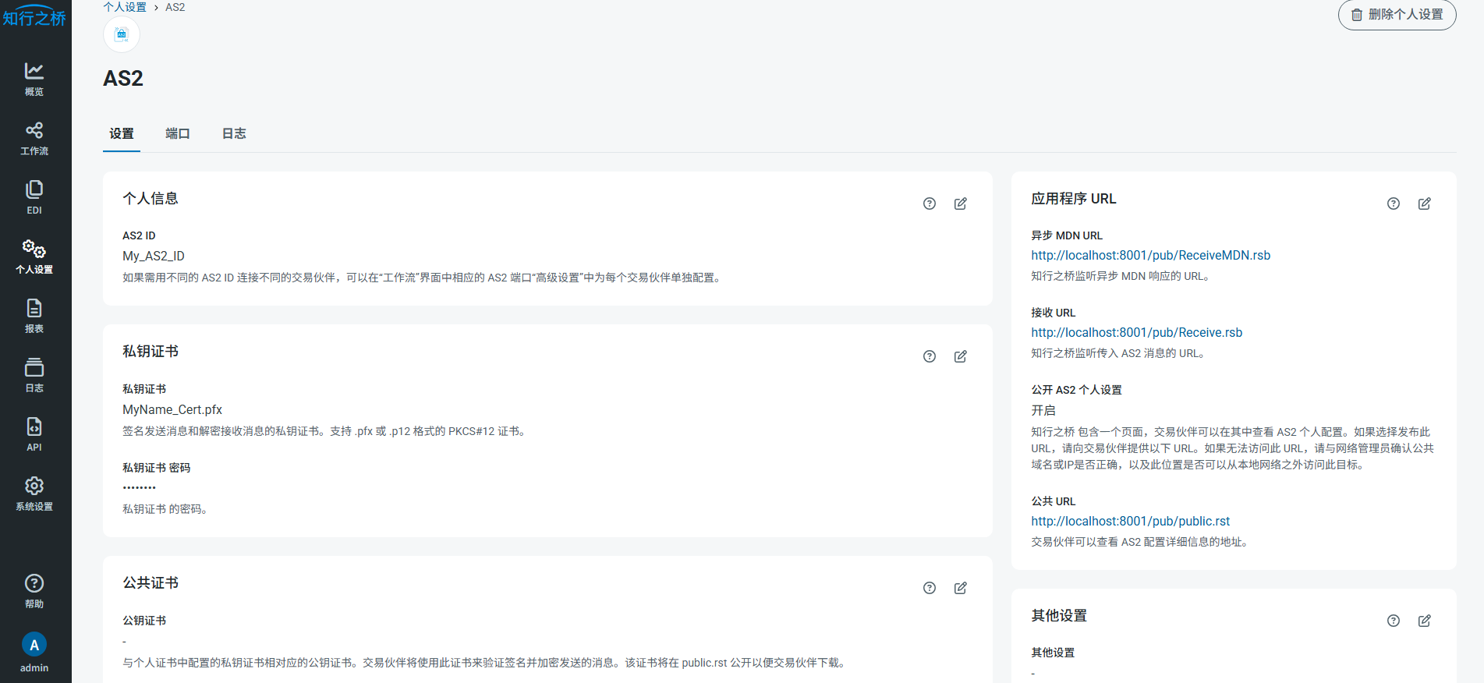The width and height of the screenshot is (1484, 683).
Task: Open the ReceiveMDN.rsb async MDN URL link
Action: [x=1150, y=255]
